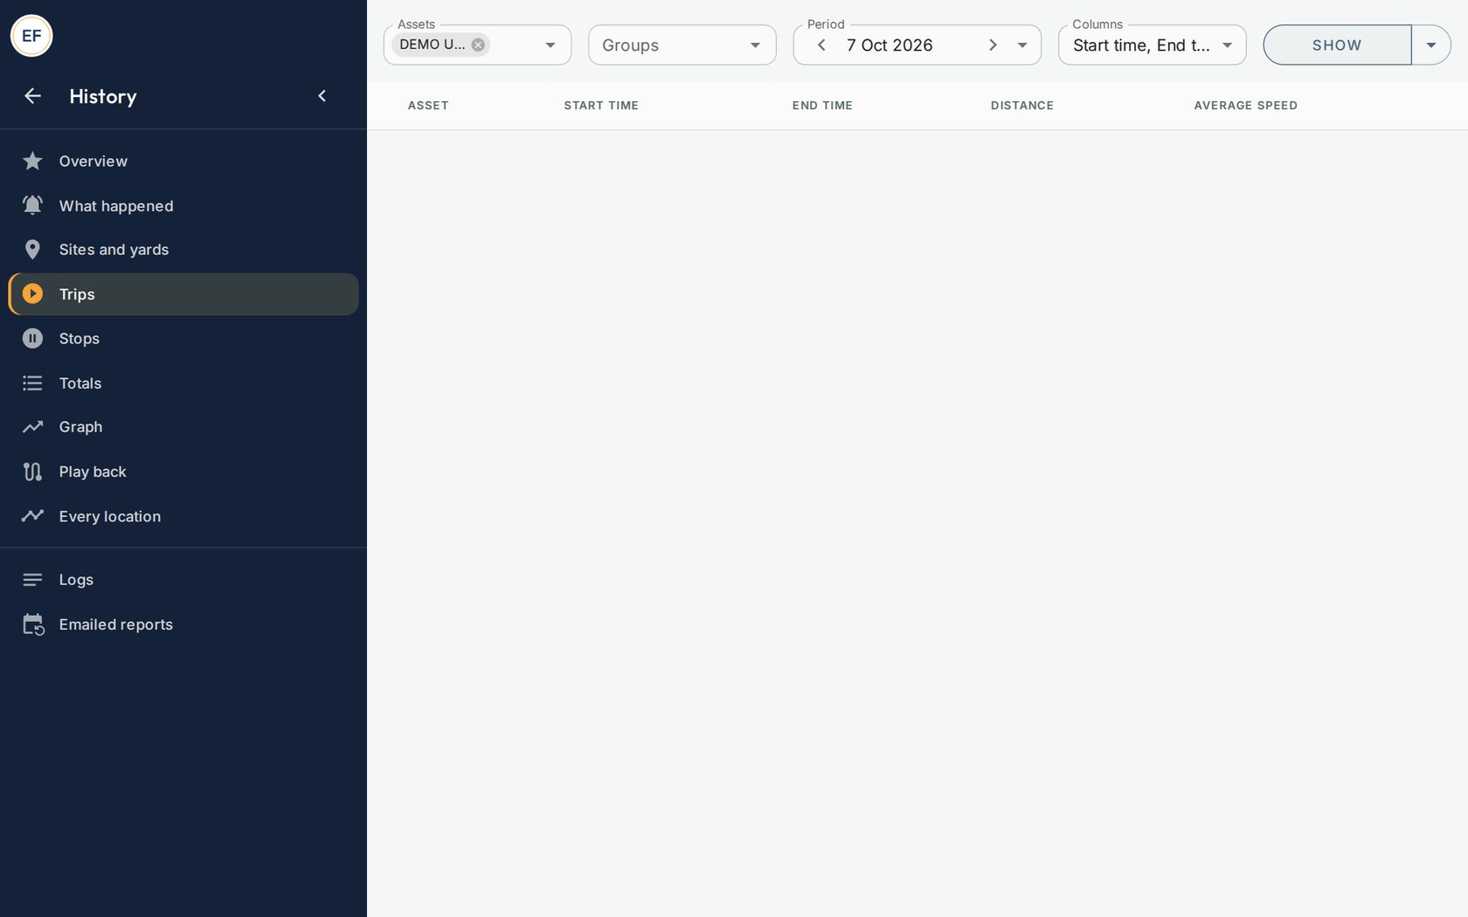Open the Overview menu item

[183, 161]
